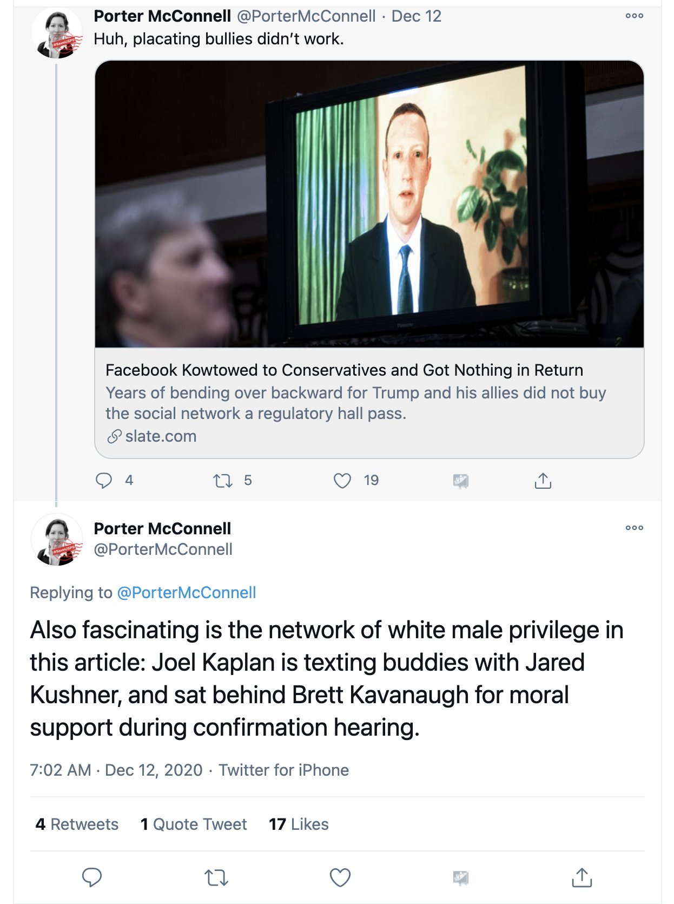Click Twitter for iPhone source label
Screen dimensions: 674x904
(283, 770)
